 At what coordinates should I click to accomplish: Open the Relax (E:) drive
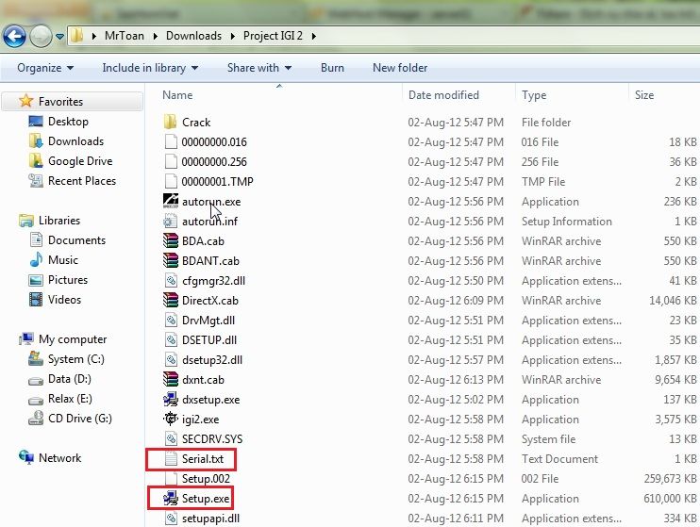(70, 399)
